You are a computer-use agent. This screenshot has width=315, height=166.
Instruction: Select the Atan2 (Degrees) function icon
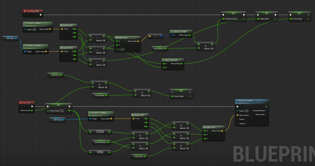point(164,60)
